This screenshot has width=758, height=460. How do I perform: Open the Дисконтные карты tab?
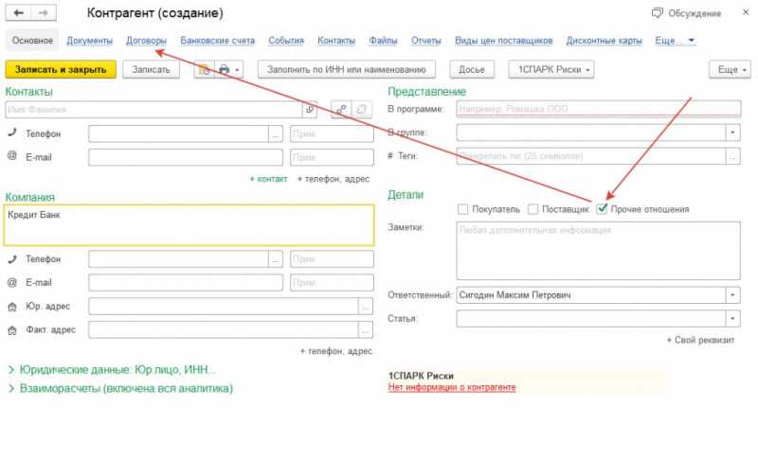click(604, 41)
